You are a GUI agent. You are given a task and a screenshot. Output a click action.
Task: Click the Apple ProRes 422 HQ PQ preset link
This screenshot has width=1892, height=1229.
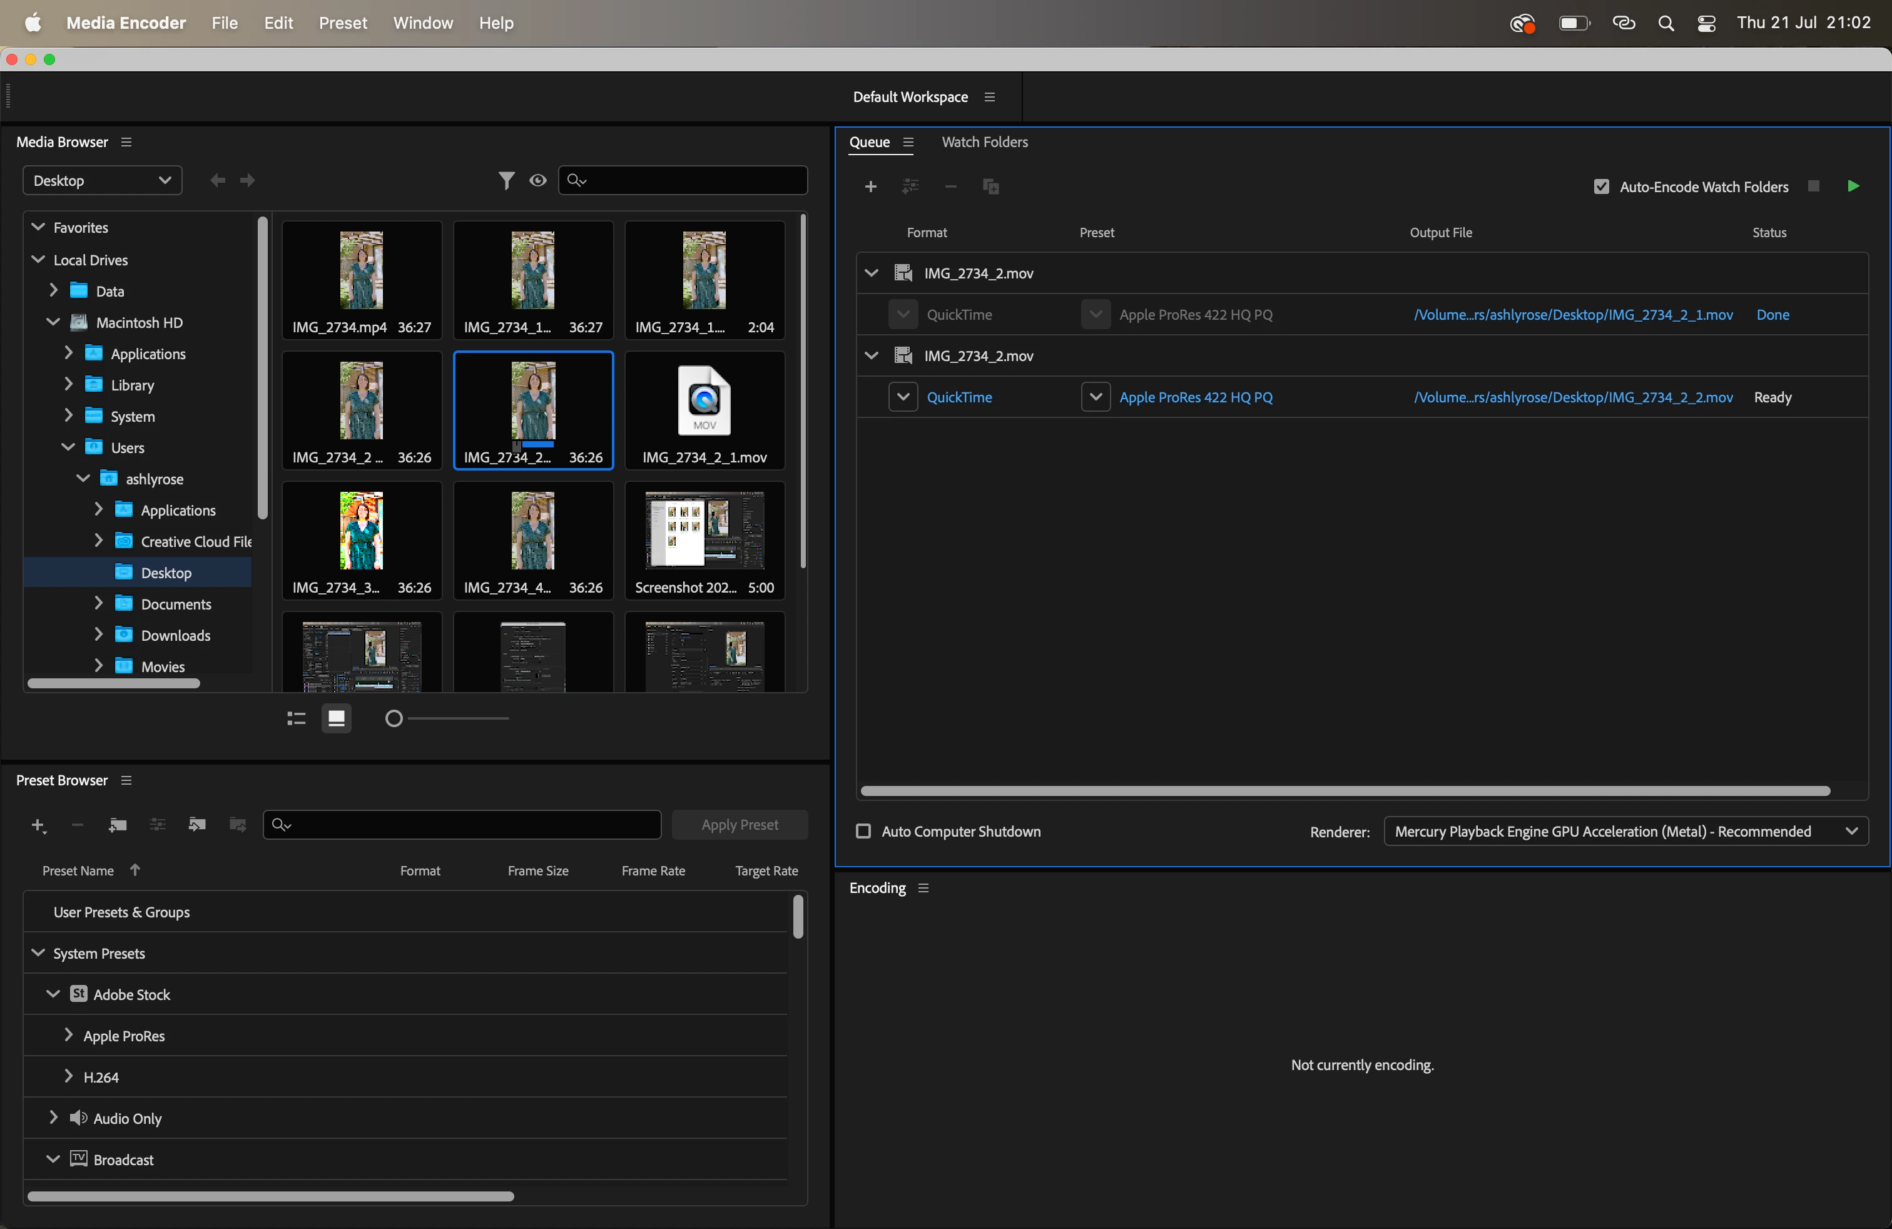1196,397
